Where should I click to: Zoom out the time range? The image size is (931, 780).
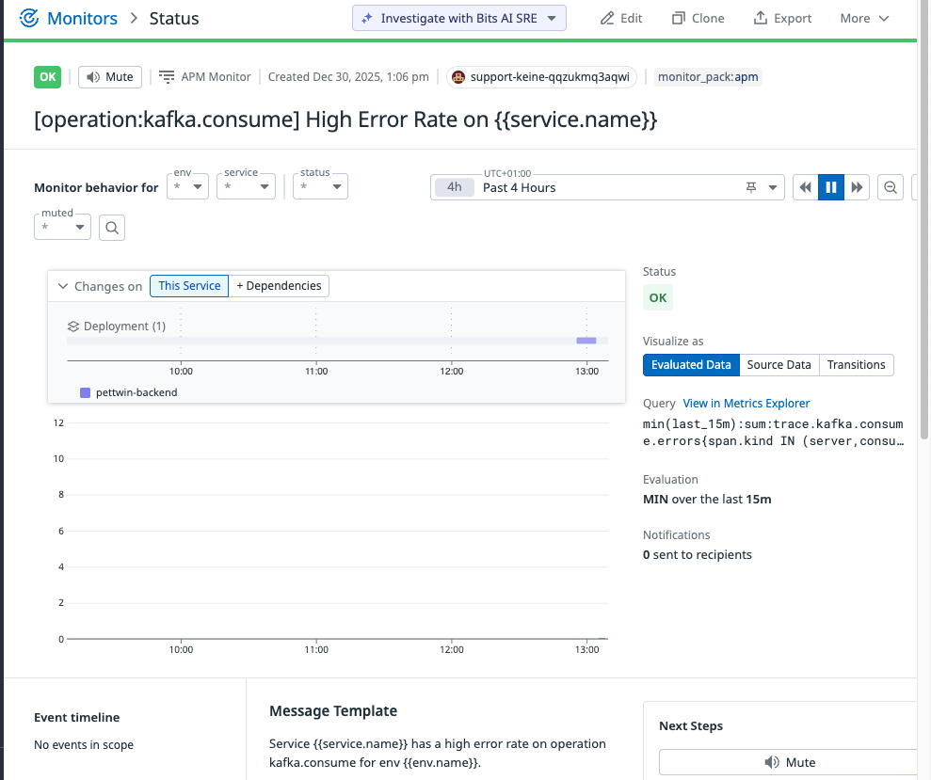click(890, 187)
